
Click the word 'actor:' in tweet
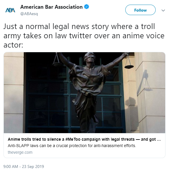[x=13, y=45]
